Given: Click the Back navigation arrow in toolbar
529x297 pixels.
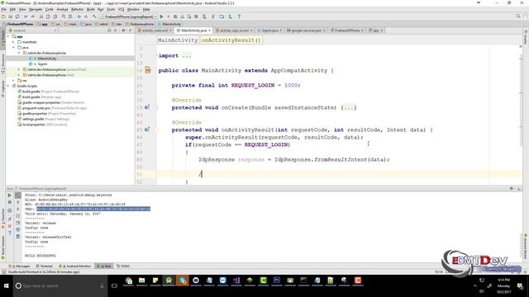Looking at the screenshot, I should 79,16.
